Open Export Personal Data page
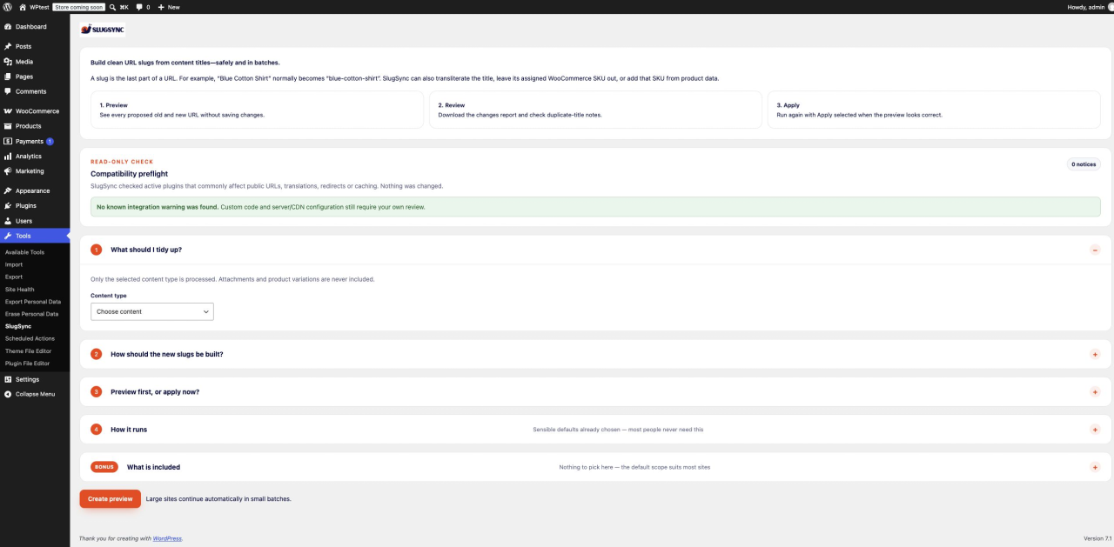The image size is (1114, 547). click(x=33, y=302)
